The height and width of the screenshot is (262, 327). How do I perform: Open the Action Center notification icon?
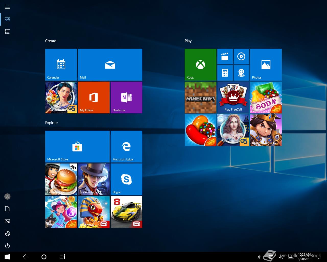(319, 257)
